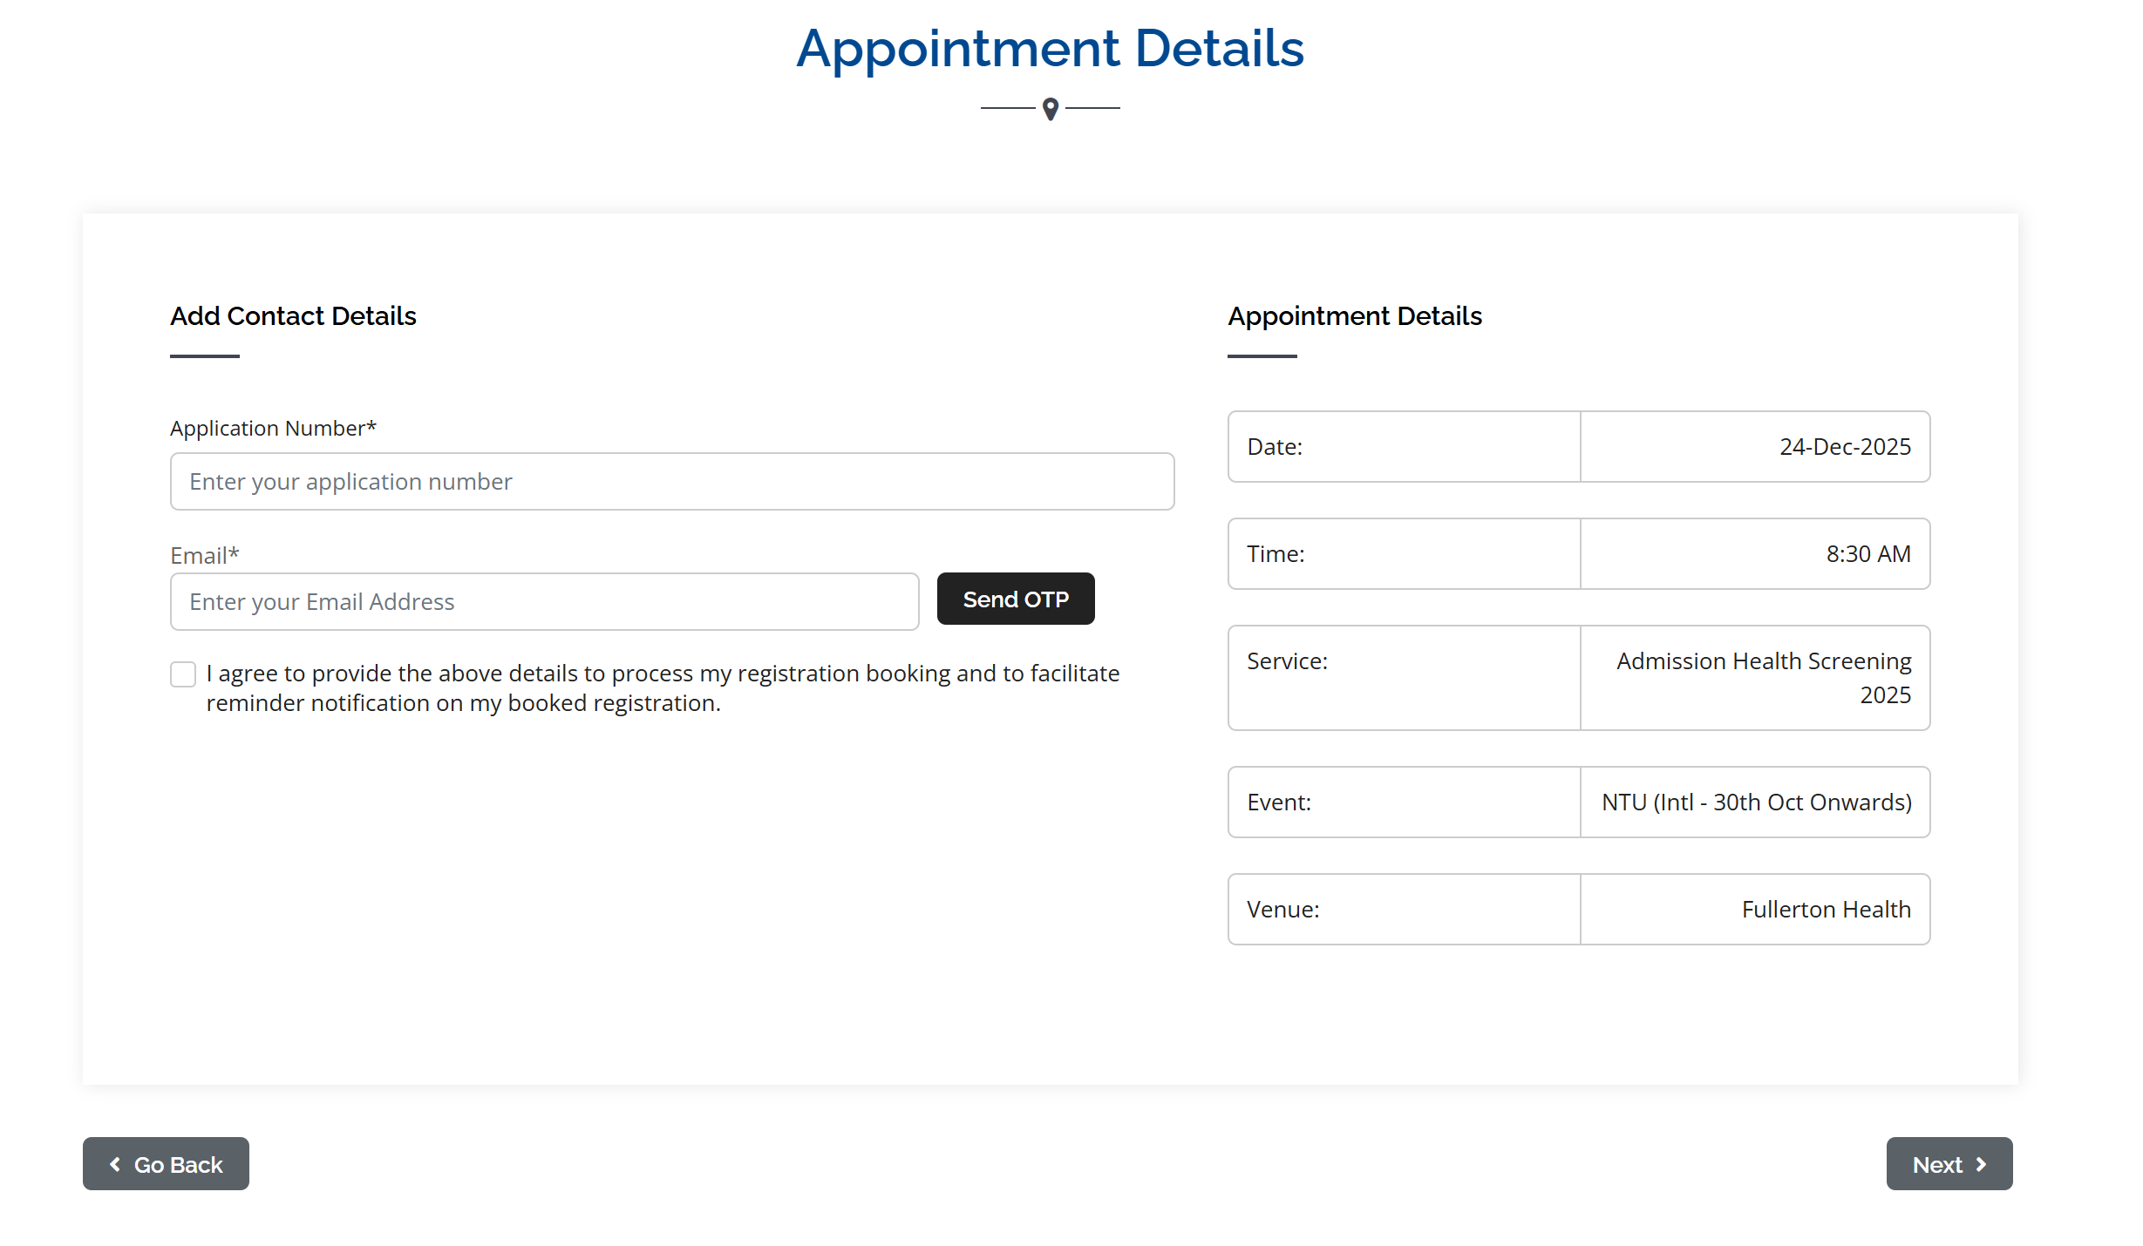Click the Appointment Details page heading
This screenshot has width=2143, height=1246.
(1050, 49)
